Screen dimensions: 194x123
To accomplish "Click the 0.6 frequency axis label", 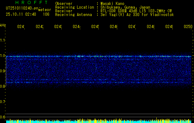I will 2,117.
